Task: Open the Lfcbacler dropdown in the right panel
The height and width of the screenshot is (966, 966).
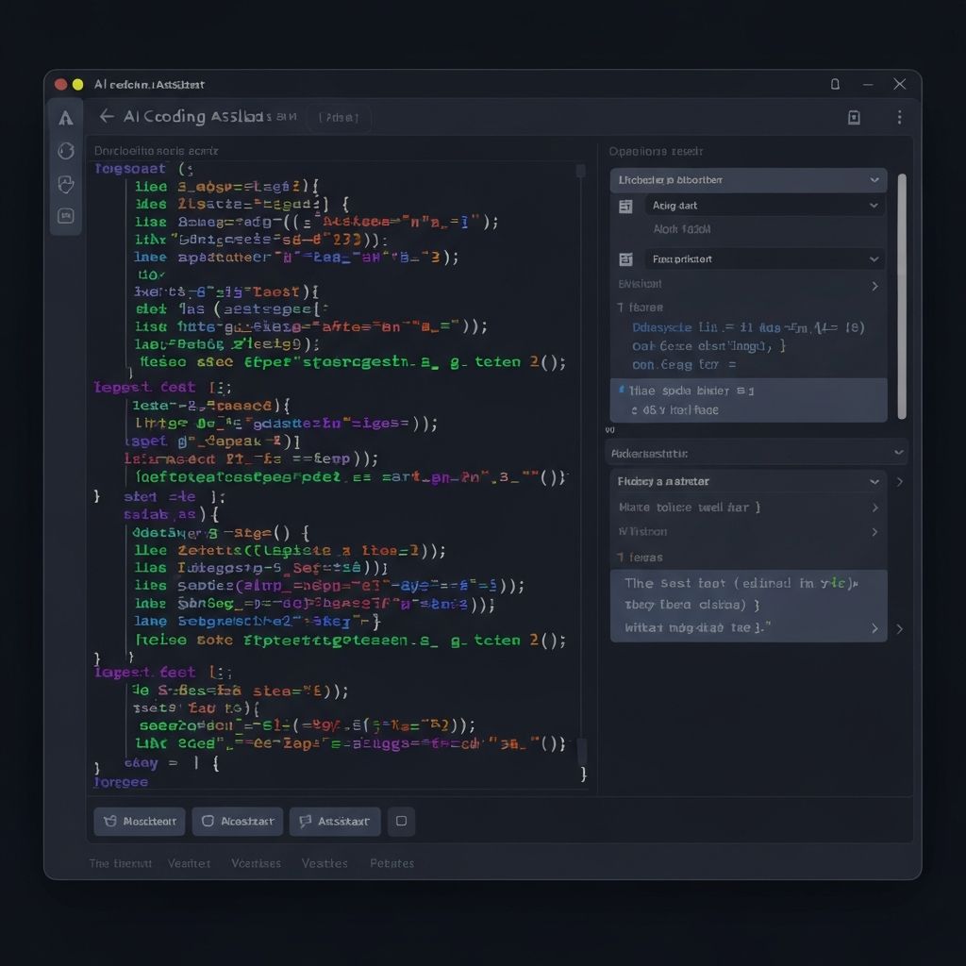Action: [x=748, y=179]
